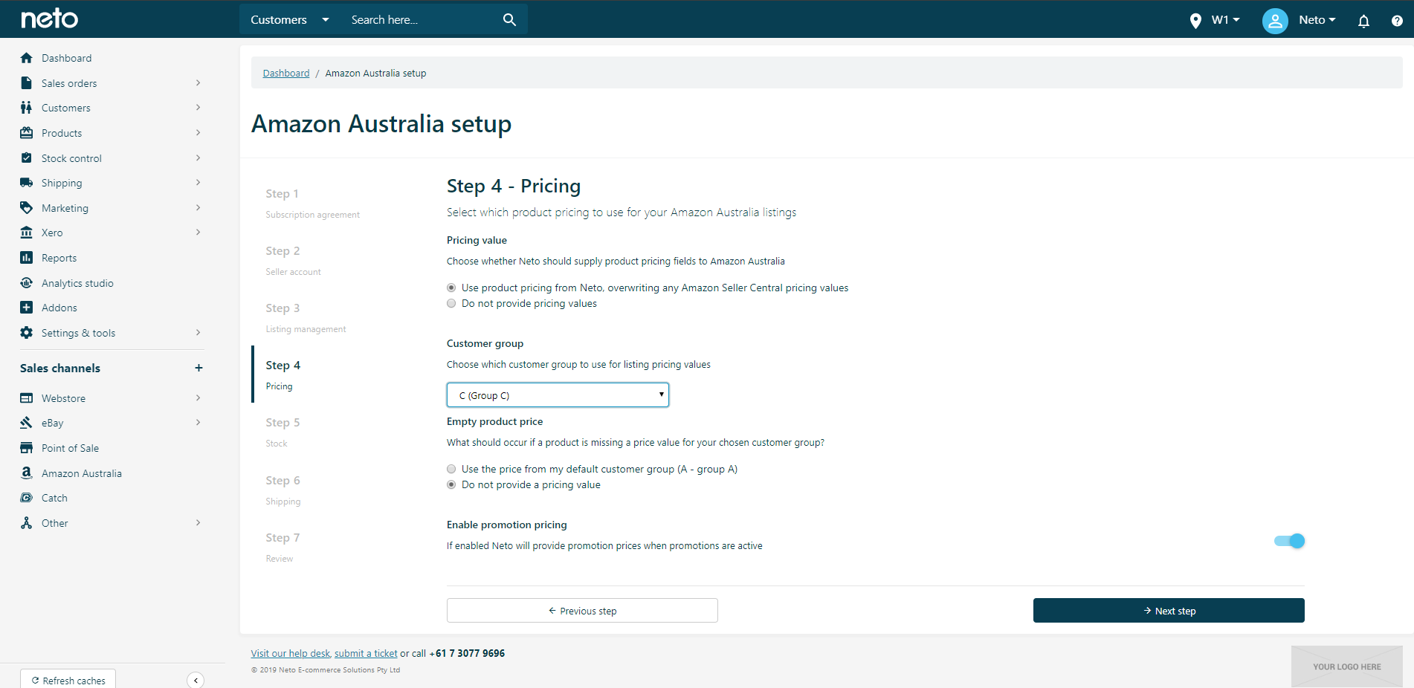The height and width of the screenshot is (688, 1414).
Task: Click the Amazon Australia logo icon
Action: point(27,473)
